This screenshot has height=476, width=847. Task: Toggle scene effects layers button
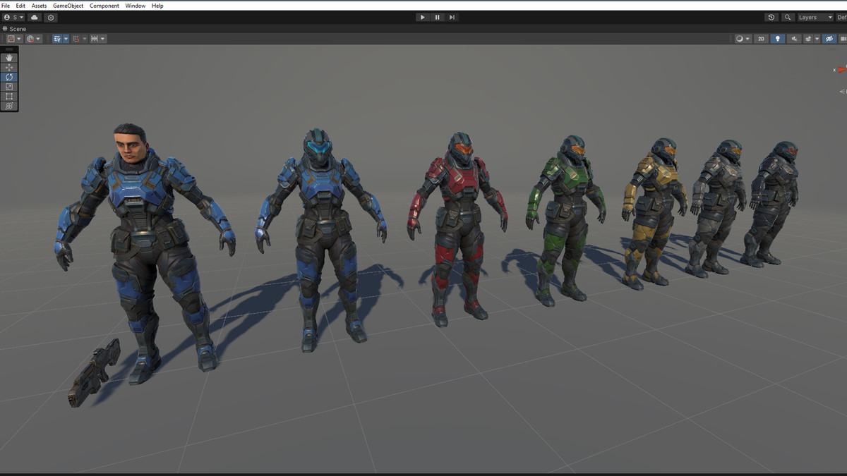(x=808, y=39)
